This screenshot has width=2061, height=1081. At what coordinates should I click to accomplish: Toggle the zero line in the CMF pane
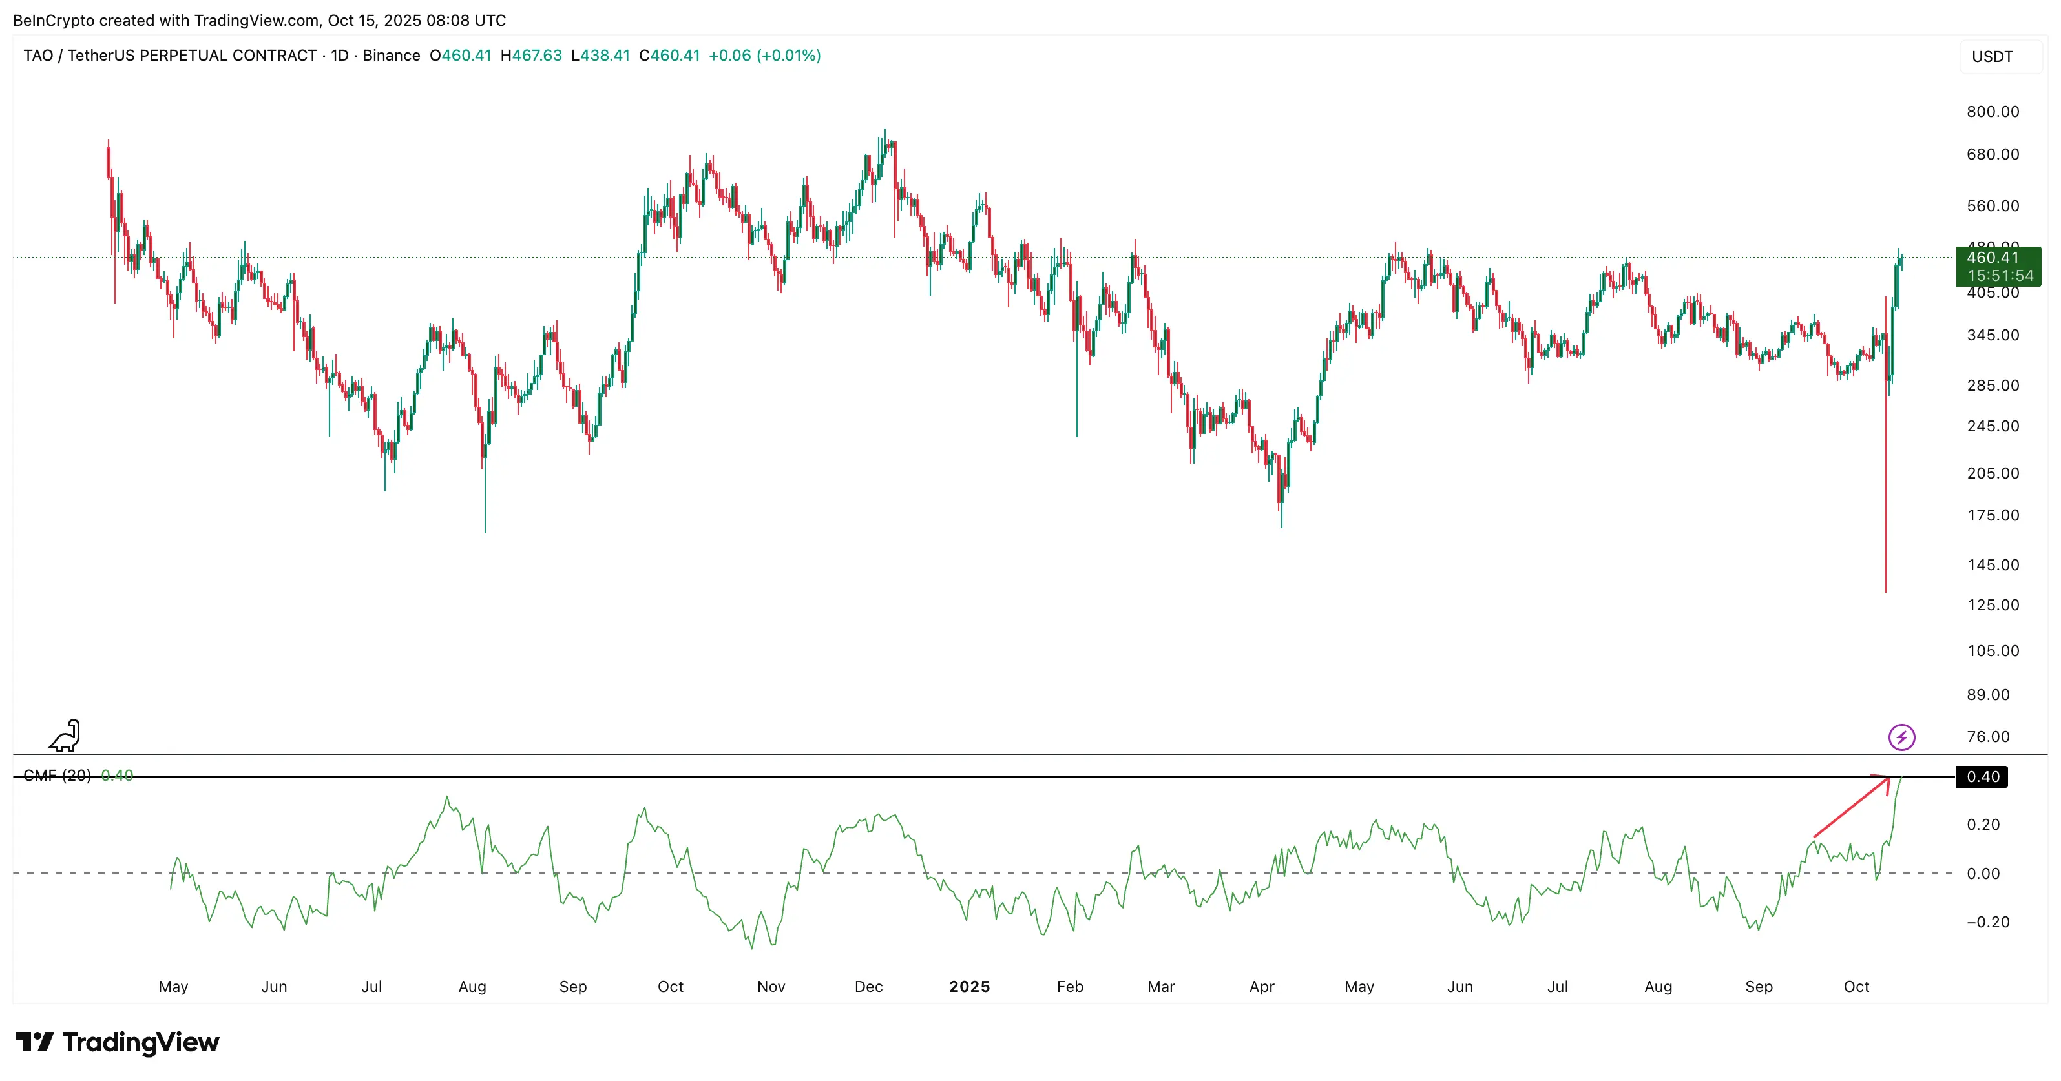coord(960,873)
